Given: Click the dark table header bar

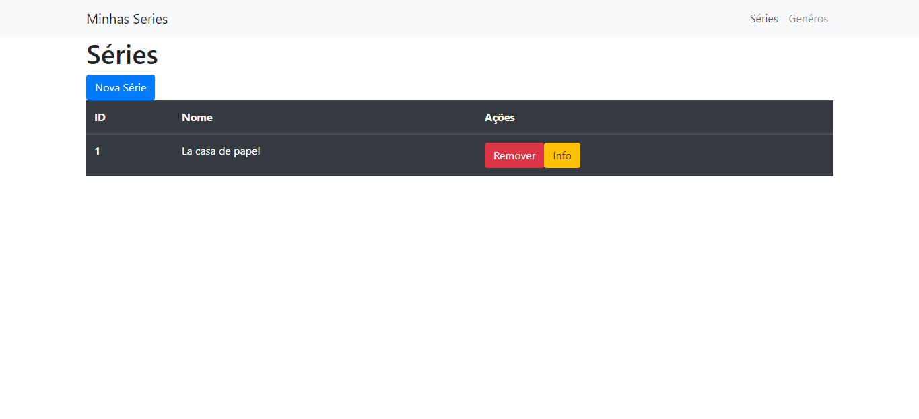Looking at the screenshot, I should coord(337,117).
